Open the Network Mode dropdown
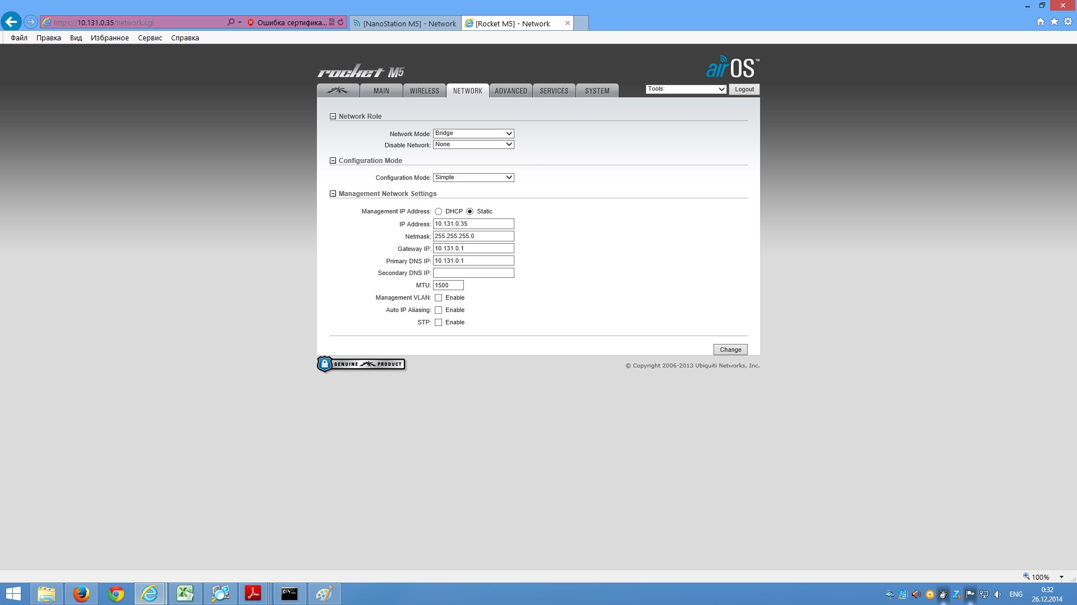This screenshot has width=1077, height=605. [x=473, y=133]
